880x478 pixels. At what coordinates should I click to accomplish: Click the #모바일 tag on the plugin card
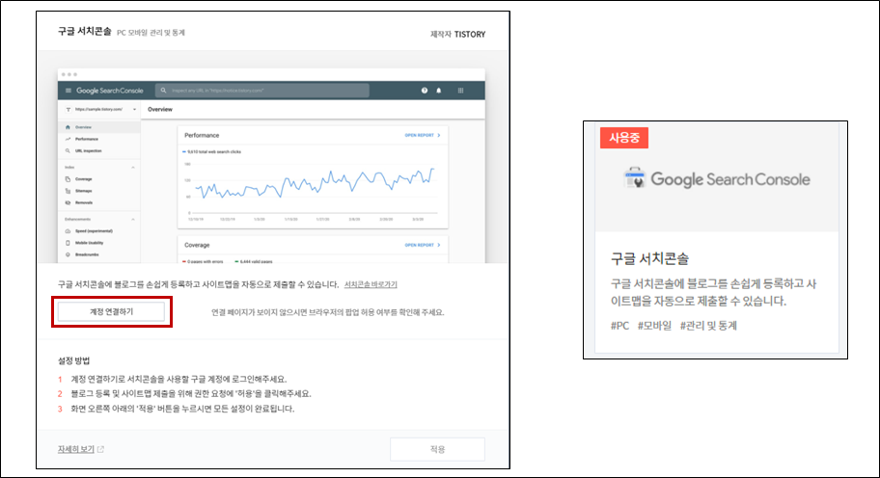point(654,326)
